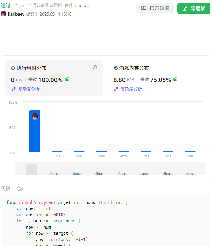Click the clock icon next to 执行用时分布

13,68
